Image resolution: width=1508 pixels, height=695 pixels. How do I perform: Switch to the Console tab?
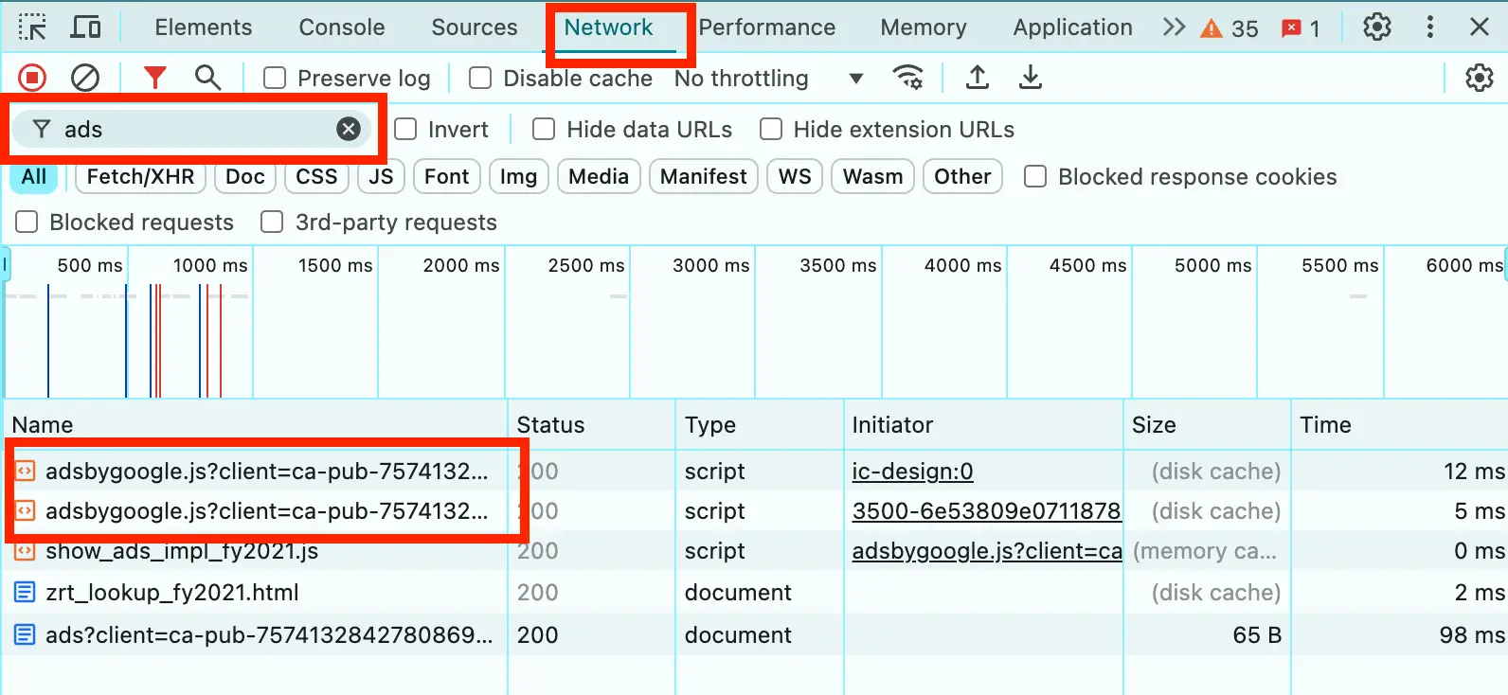click(342, 27)
